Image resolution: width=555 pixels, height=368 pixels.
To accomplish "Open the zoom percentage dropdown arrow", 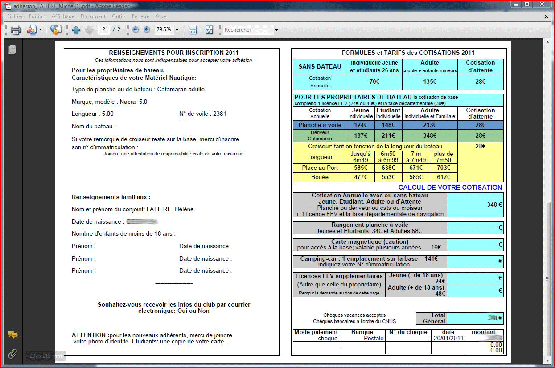I will [x=177, y=30].
